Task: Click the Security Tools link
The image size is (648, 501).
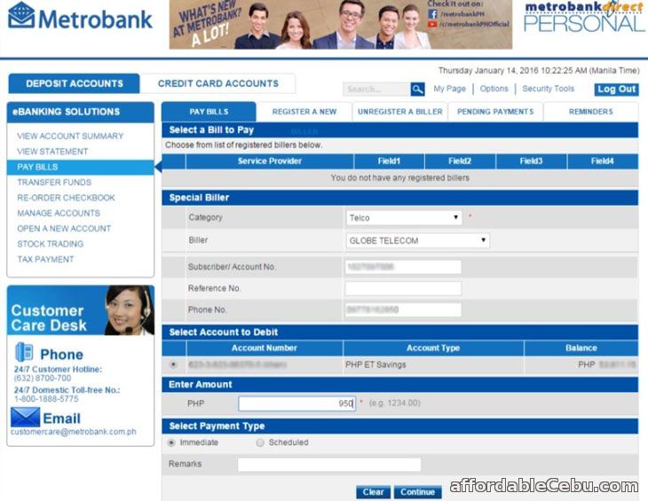Action: coord(548,89)
